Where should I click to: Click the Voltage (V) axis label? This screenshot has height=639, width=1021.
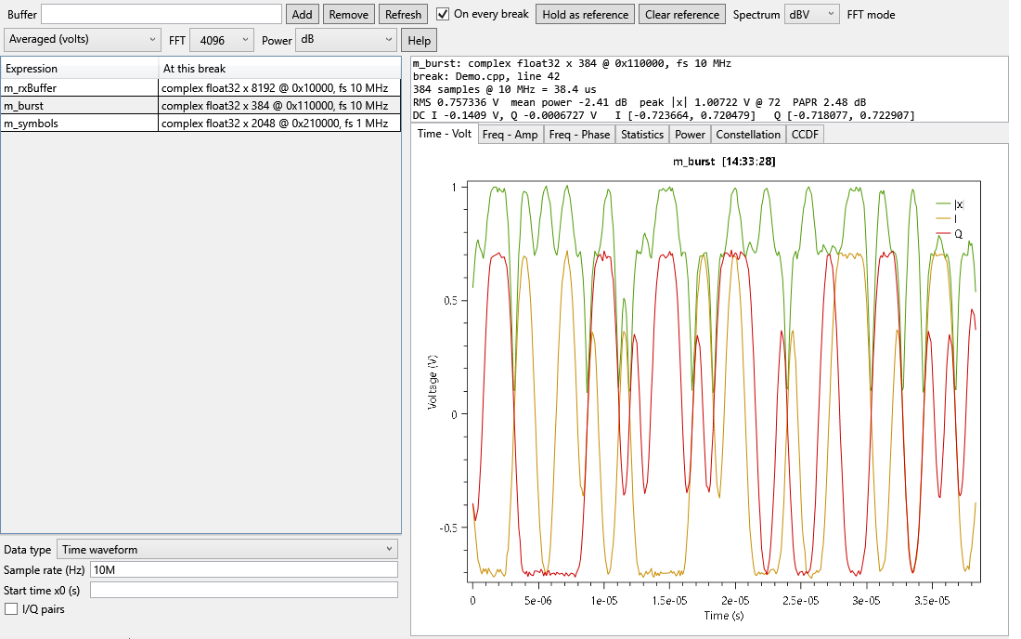tap(433, 383)
